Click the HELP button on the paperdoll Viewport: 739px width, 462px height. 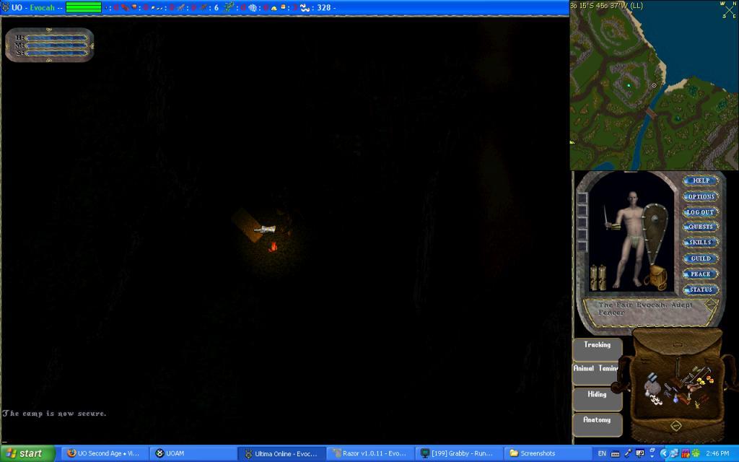701,180
